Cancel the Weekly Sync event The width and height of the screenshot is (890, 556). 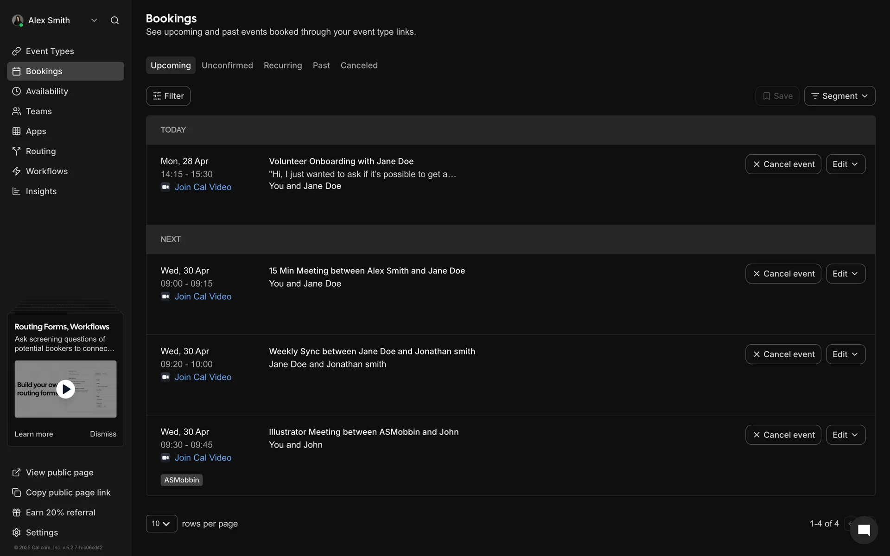[x=783, y=354]
